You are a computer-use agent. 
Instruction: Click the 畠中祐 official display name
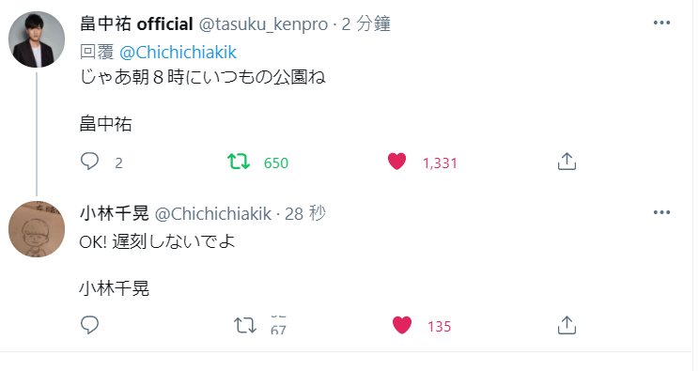[136, 24]
